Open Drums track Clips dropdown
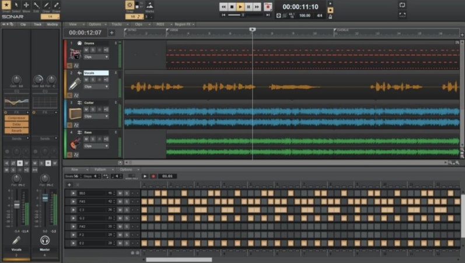 click(96, 57)
